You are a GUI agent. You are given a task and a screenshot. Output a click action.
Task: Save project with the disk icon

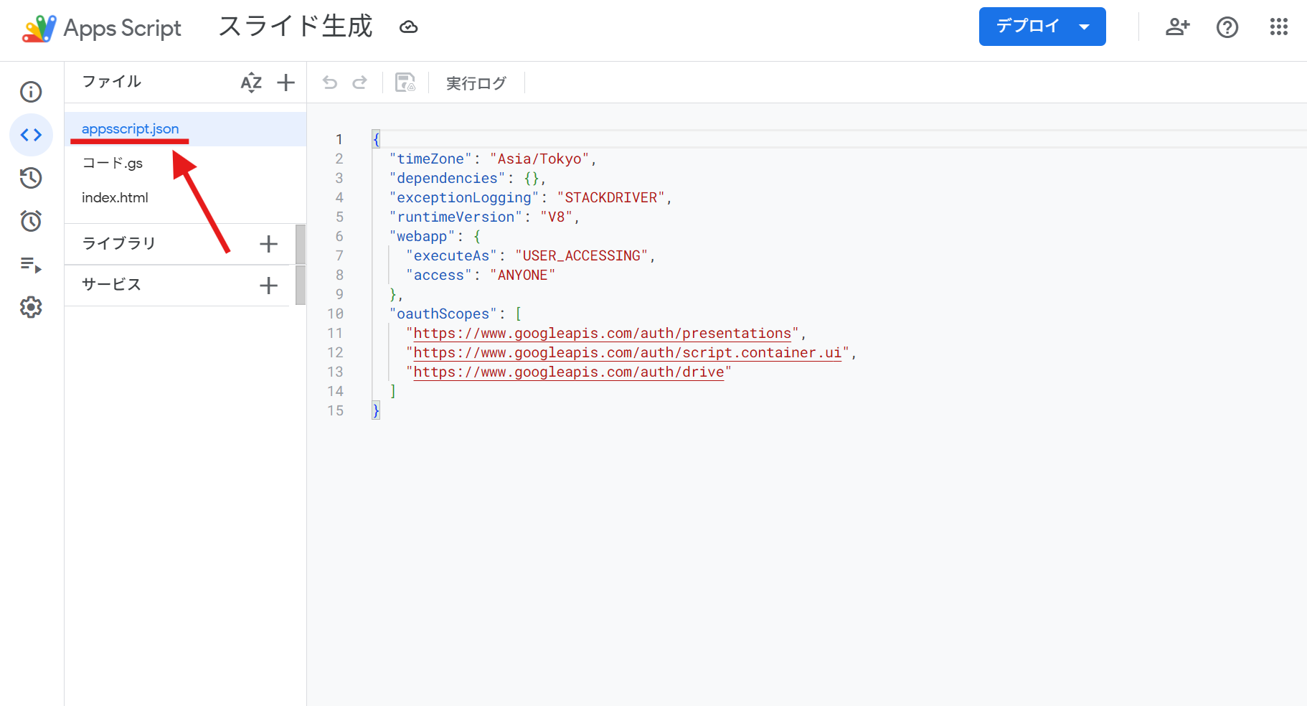click(x=405, y=83)
